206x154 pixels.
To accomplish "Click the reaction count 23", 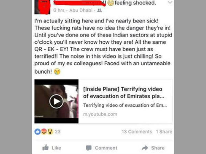I will coord(58,132).
